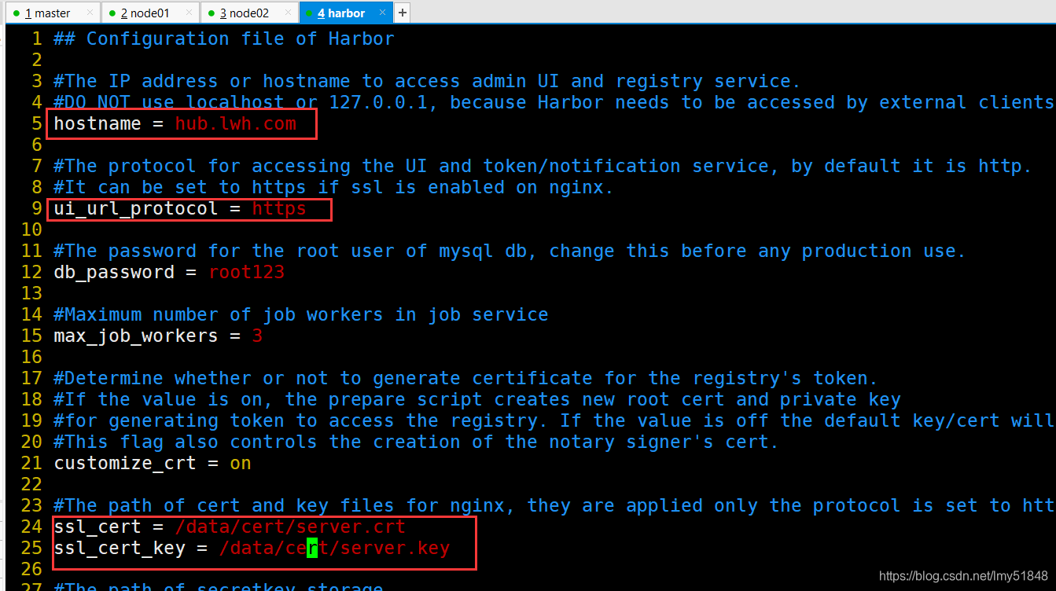Click the /data/cert/server.key path

coord(335,549)
